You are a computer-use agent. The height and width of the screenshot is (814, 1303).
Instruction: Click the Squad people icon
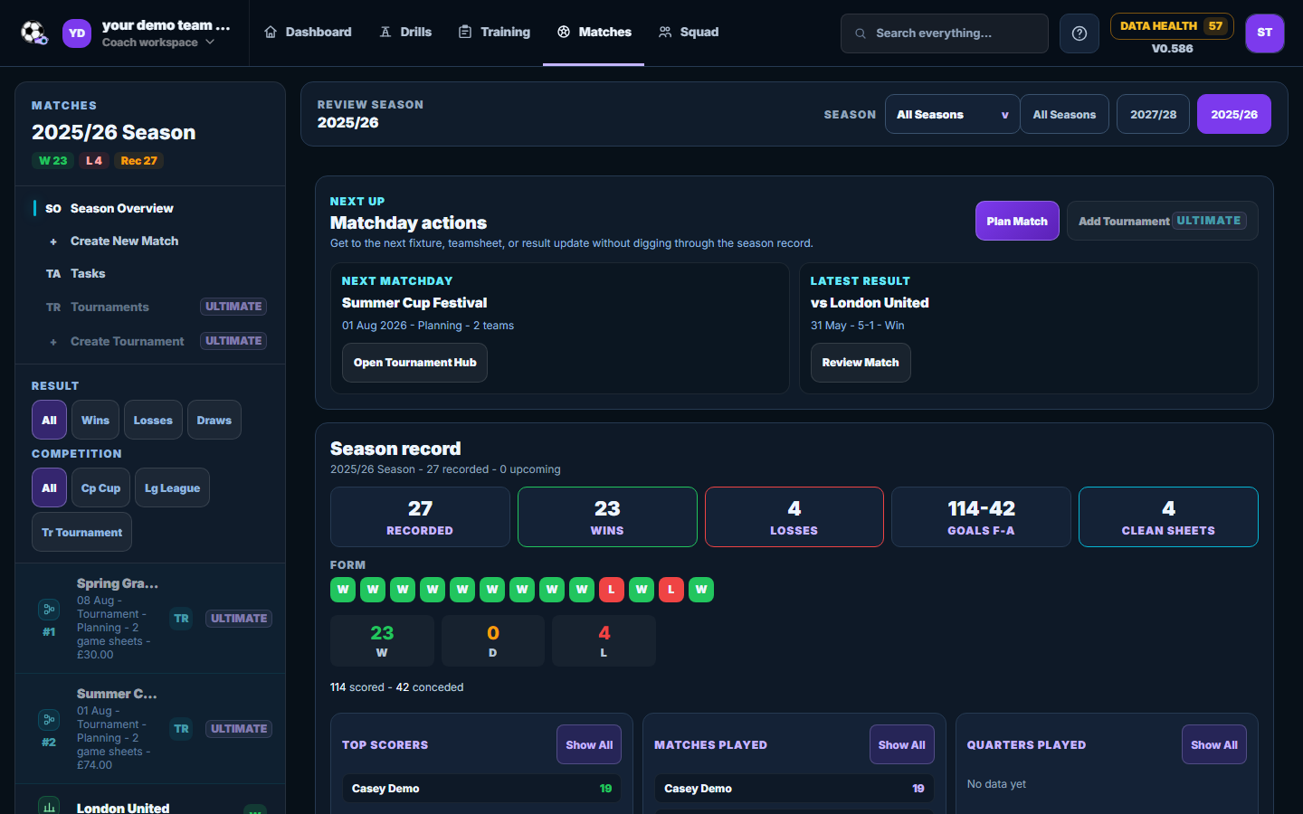tap(665, 32)
